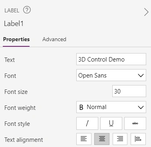Click the Label1 control name
Viewport: 151px width, 147px height.
point(14,24)
